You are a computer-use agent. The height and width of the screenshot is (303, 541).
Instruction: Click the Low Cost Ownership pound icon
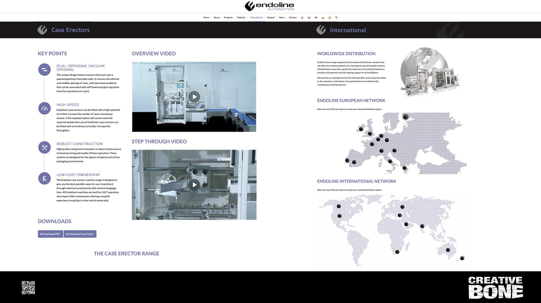44,178
